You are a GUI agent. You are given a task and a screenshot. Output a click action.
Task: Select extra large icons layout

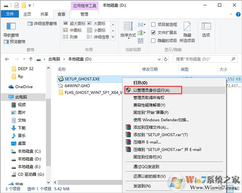click(x=74, y=23)
